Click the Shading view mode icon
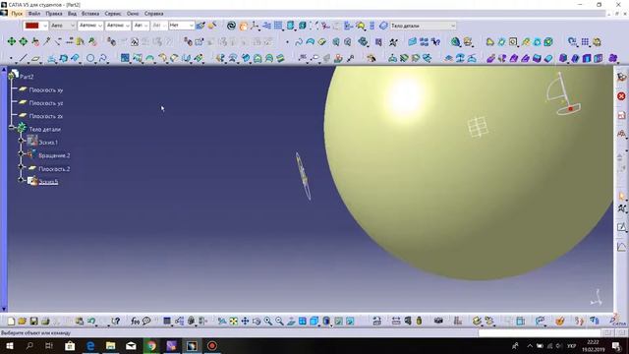Screen dimensions: 629x354 (326, 322)
